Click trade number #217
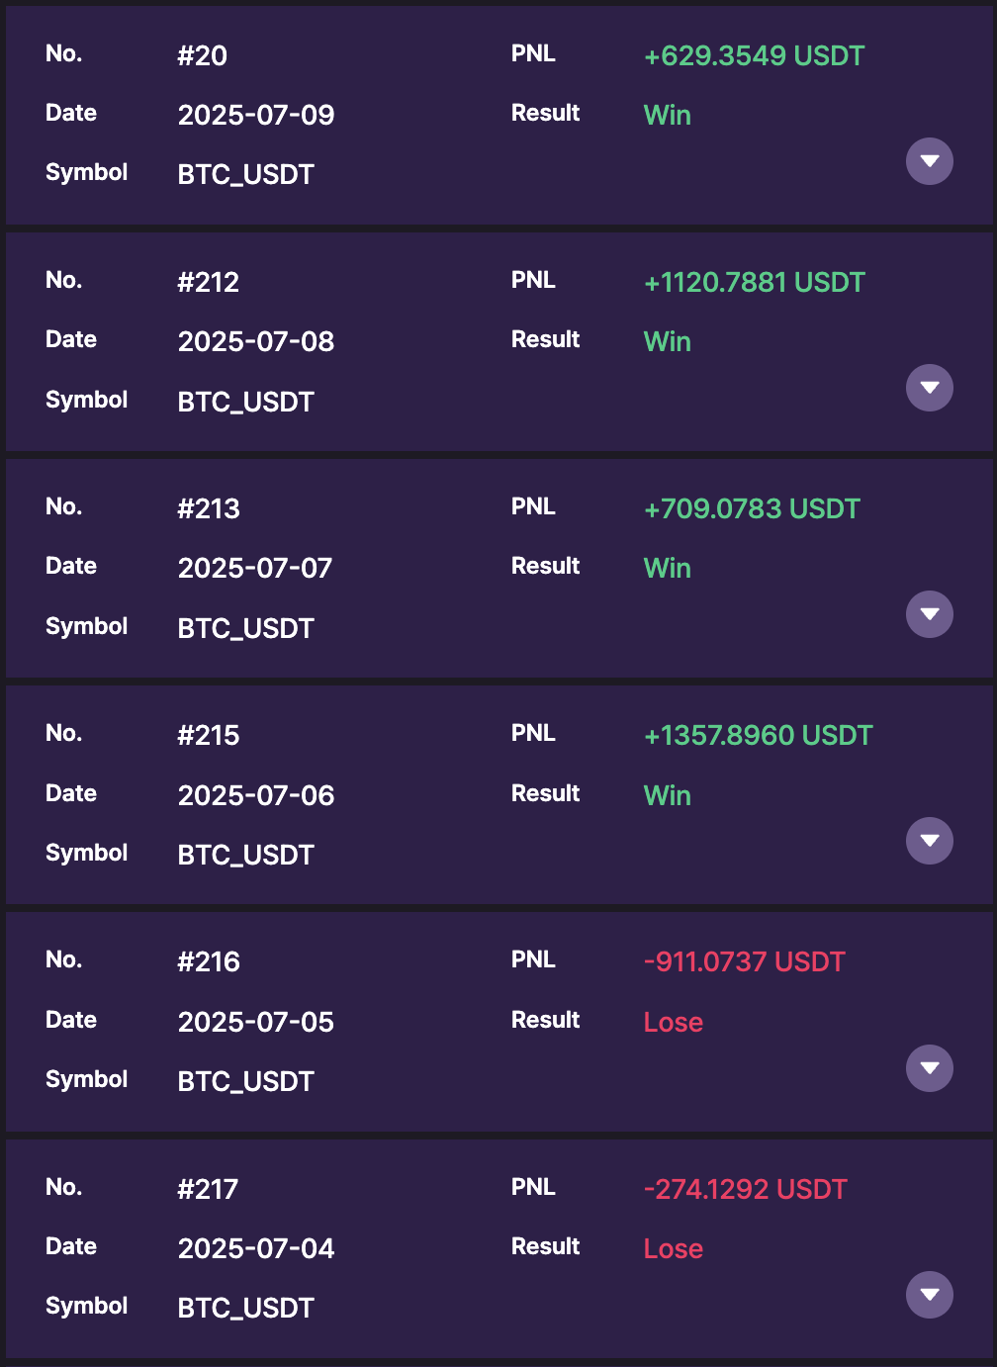The width and height of the screenshot is (997, 1367). click(208, 1190)
